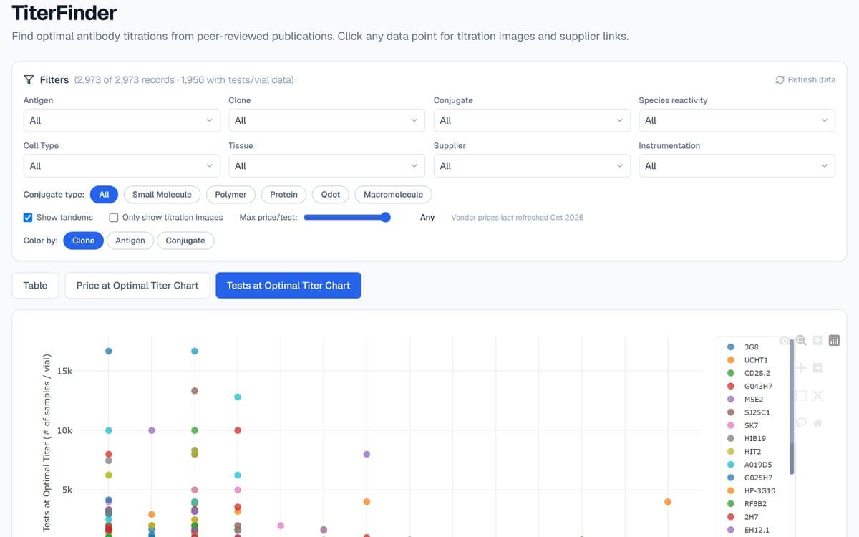859x537 pixels.
Task: Click the Reset axes home icon
Action: (x=817, y=422)
